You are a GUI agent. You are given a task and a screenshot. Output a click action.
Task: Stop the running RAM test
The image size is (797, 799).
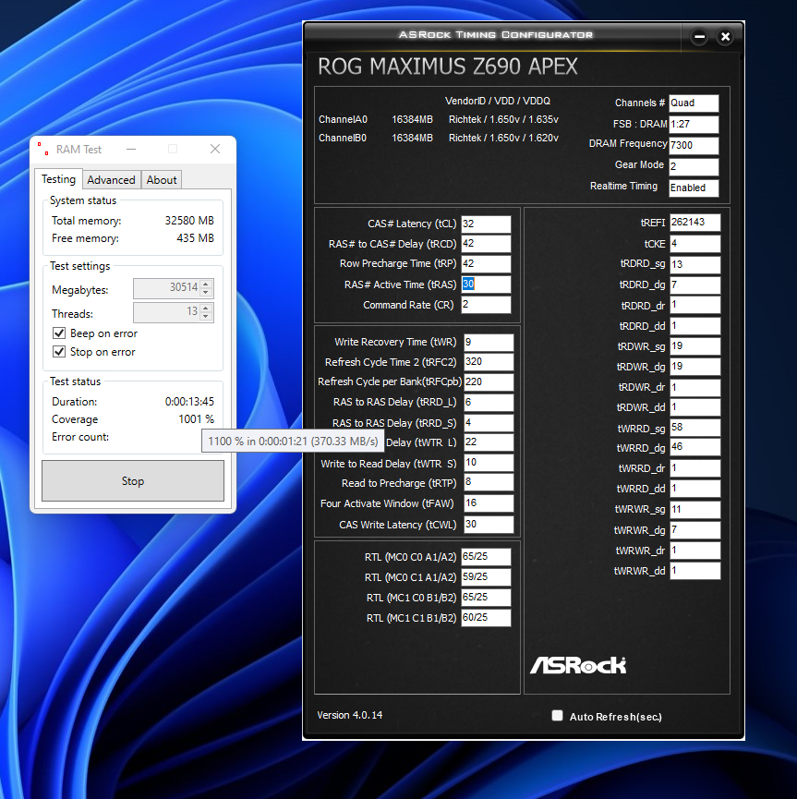pos(132,481)
